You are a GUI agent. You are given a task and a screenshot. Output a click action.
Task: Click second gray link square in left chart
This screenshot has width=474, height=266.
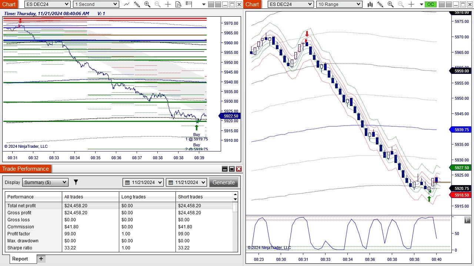coord(218,4)
